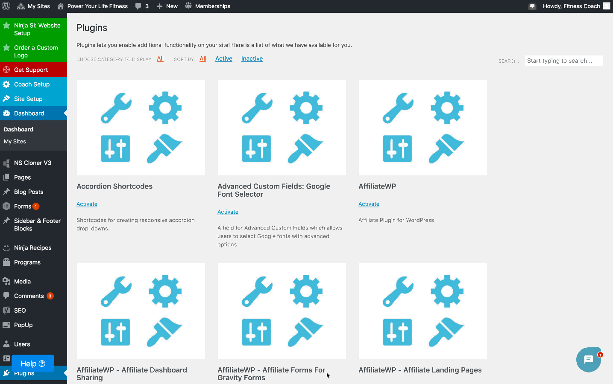Open the My Sites menu in the admin bar
Image resolution: width=613 pixels, height=384 pixels.
[33, 6]
